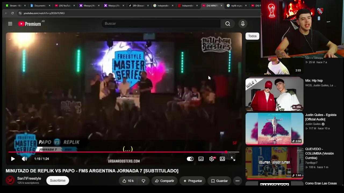Mute the video with the speaker icon
The width and height of the screenshot is (344, 193).
(x=24, y=159)
